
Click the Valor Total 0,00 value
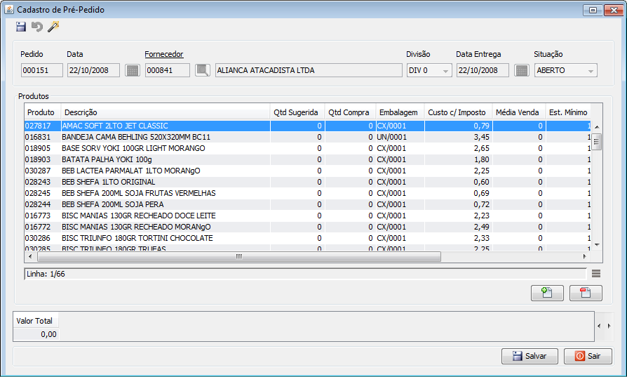48,334
